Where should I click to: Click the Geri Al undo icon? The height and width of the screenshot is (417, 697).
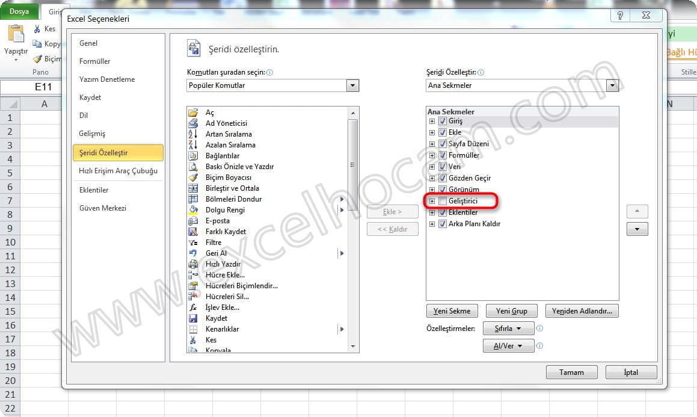[x=193, y=253]
